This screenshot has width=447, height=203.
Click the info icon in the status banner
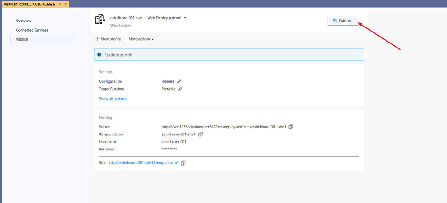click(99, 55)
